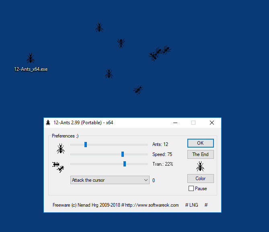Open the softwareok.com website link
The image size is (269, 232).
click(x=152, y=205)
